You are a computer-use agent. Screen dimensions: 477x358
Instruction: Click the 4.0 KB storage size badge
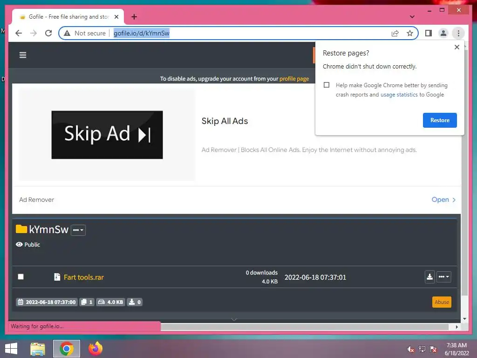point(110,302)
